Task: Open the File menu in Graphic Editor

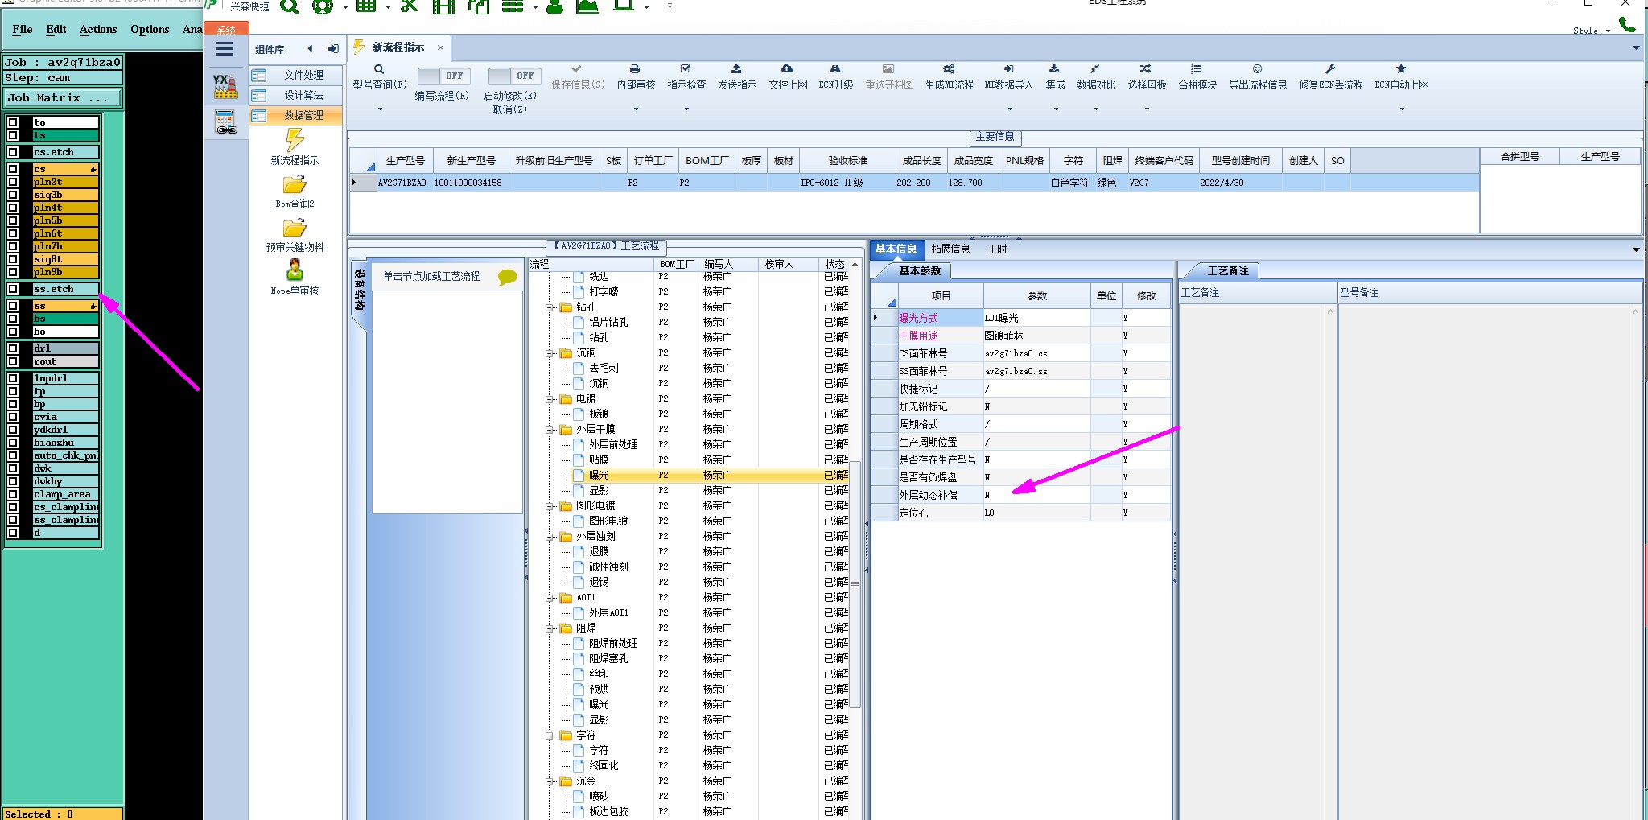Action: (23, 29)
